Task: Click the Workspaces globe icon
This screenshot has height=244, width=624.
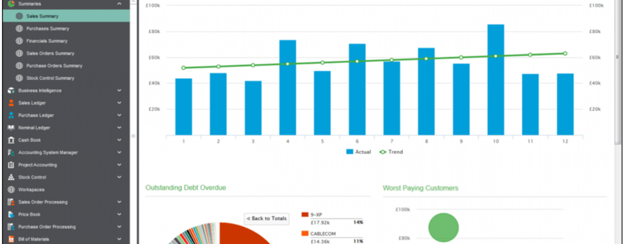Action: click(11, 189)
